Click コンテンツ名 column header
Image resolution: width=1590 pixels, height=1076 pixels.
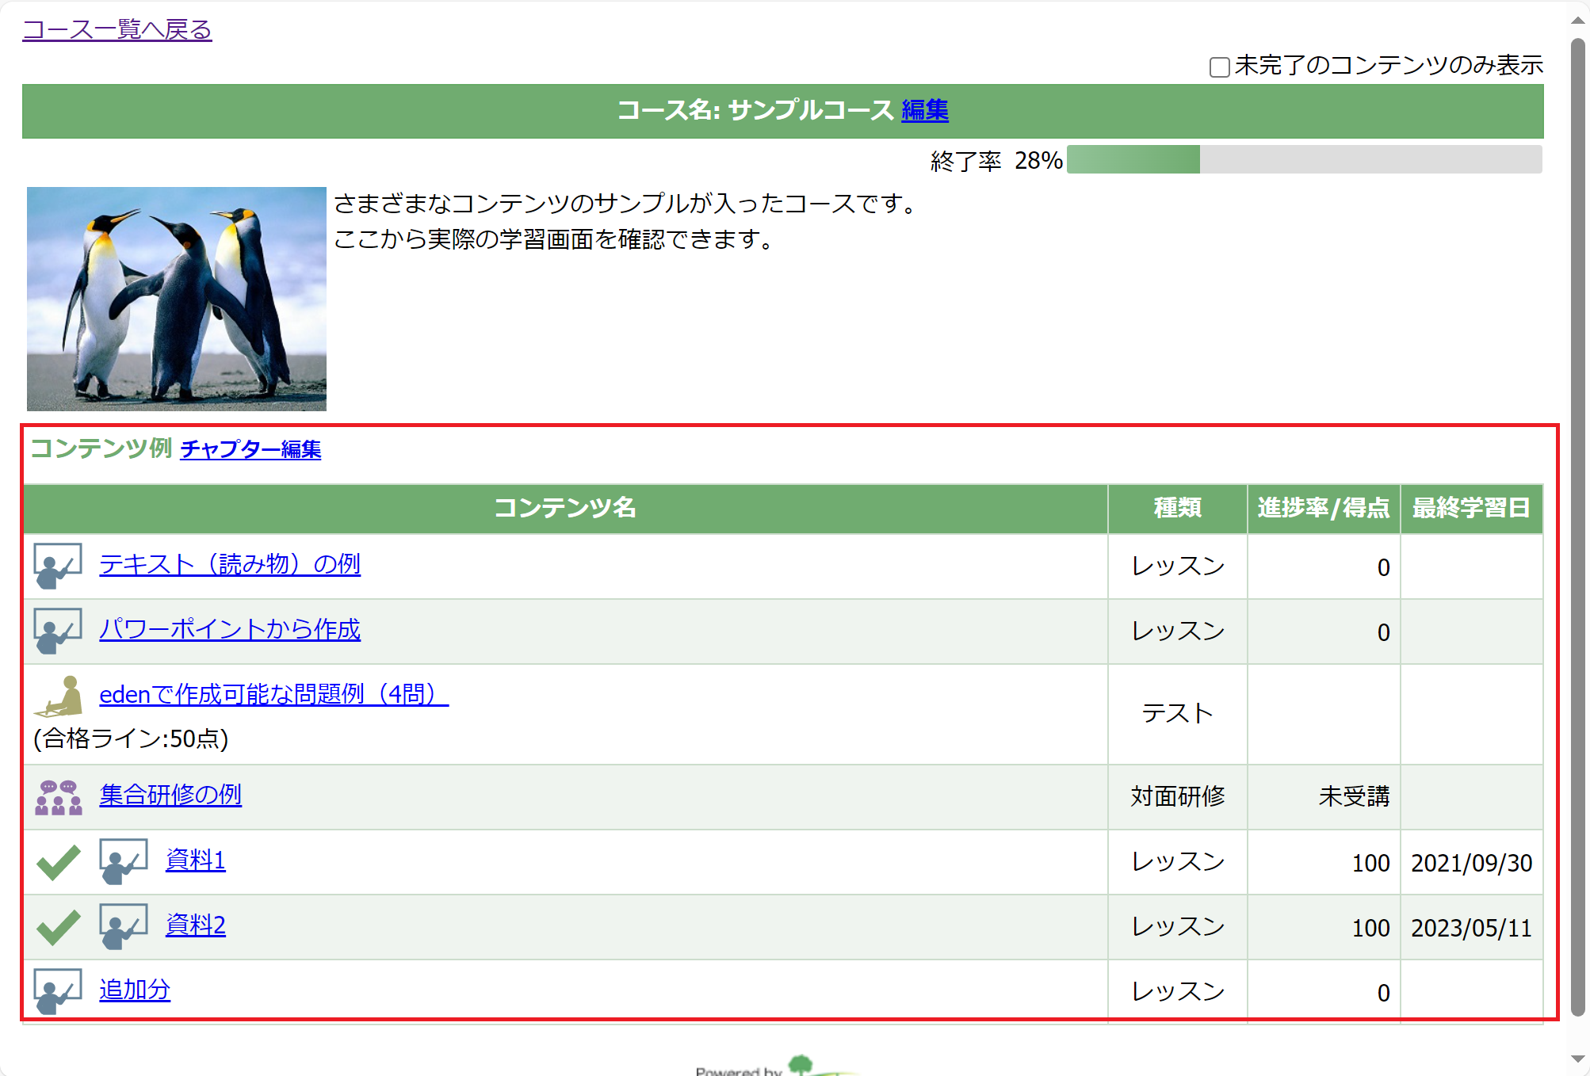[x=565, y=508]
